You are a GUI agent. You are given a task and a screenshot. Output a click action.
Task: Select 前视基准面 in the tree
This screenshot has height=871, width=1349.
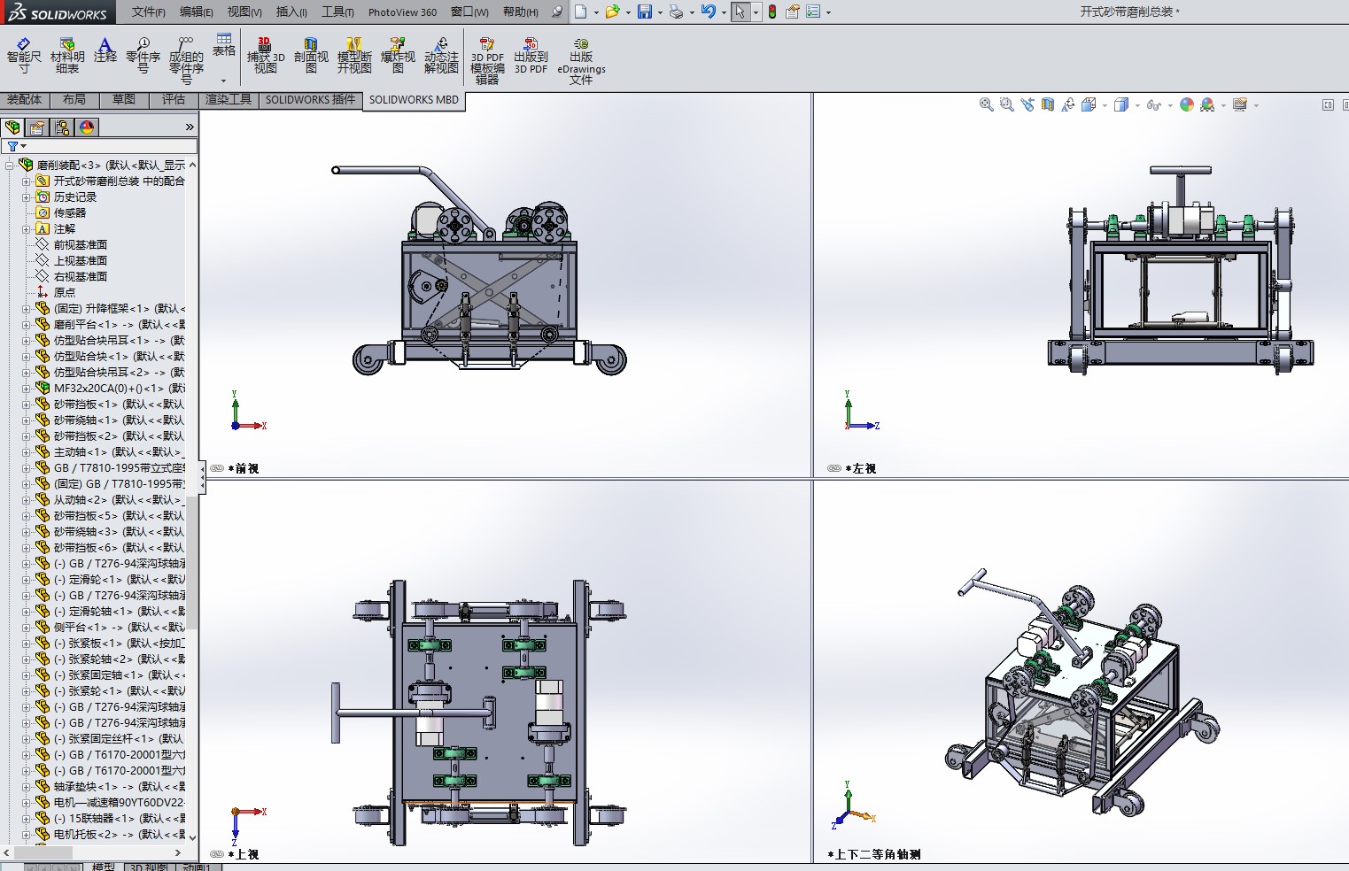[80, 245]
